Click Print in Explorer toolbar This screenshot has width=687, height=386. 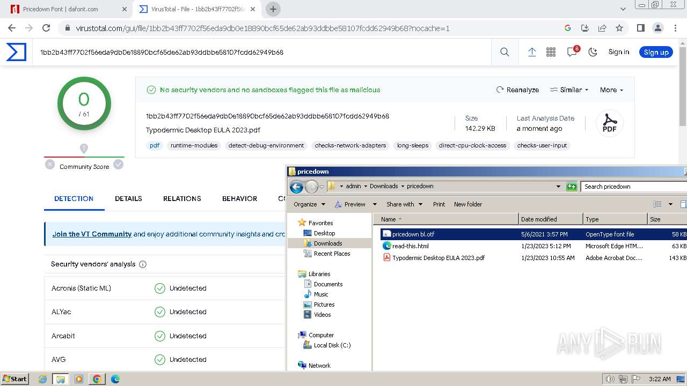tap(439, 204)
